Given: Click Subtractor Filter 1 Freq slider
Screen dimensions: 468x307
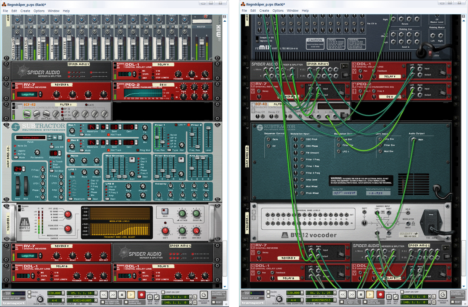Looking at the screenshot, I should coord(156,137).
